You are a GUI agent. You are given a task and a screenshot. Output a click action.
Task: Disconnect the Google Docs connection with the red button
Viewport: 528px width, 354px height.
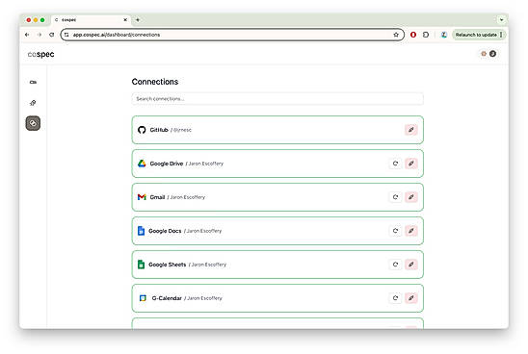[411, 231]
